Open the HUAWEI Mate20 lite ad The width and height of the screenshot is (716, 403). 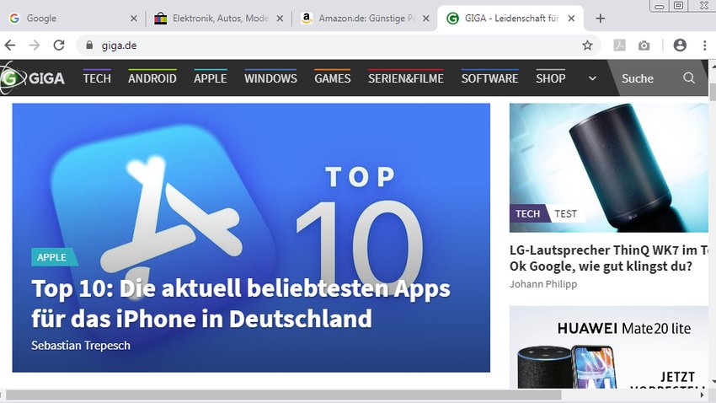coord(609,347)
